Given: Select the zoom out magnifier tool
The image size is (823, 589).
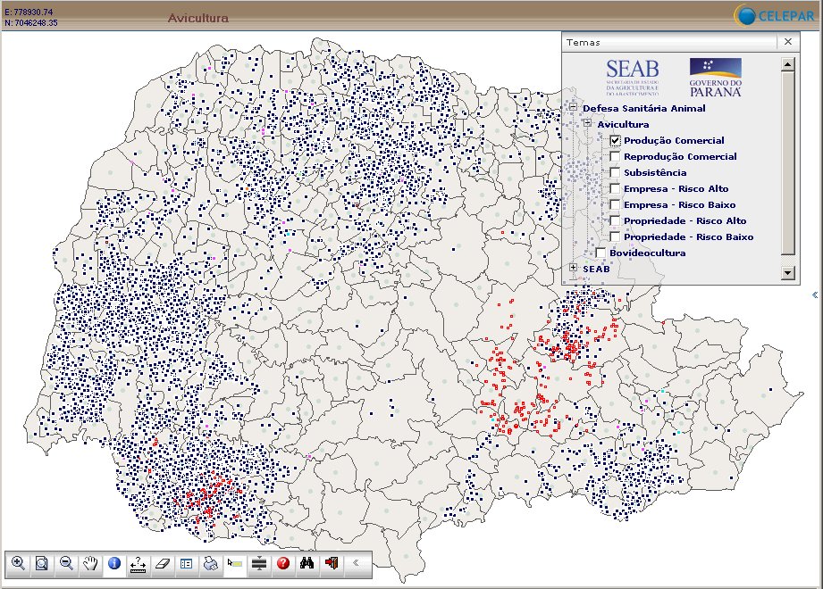Looking at the screenshot, I should (66, 563).
